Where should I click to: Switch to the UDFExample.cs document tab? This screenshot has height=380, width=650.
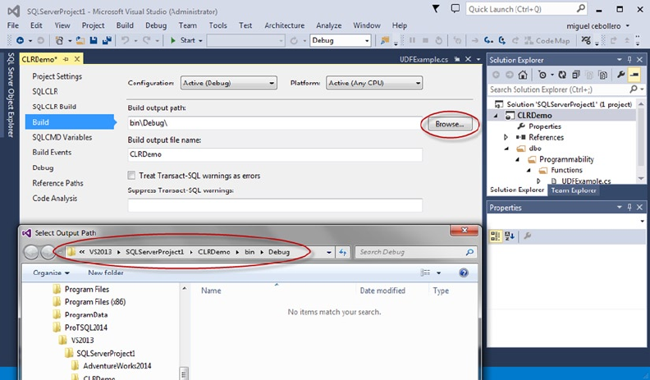(x=423, y=59)
